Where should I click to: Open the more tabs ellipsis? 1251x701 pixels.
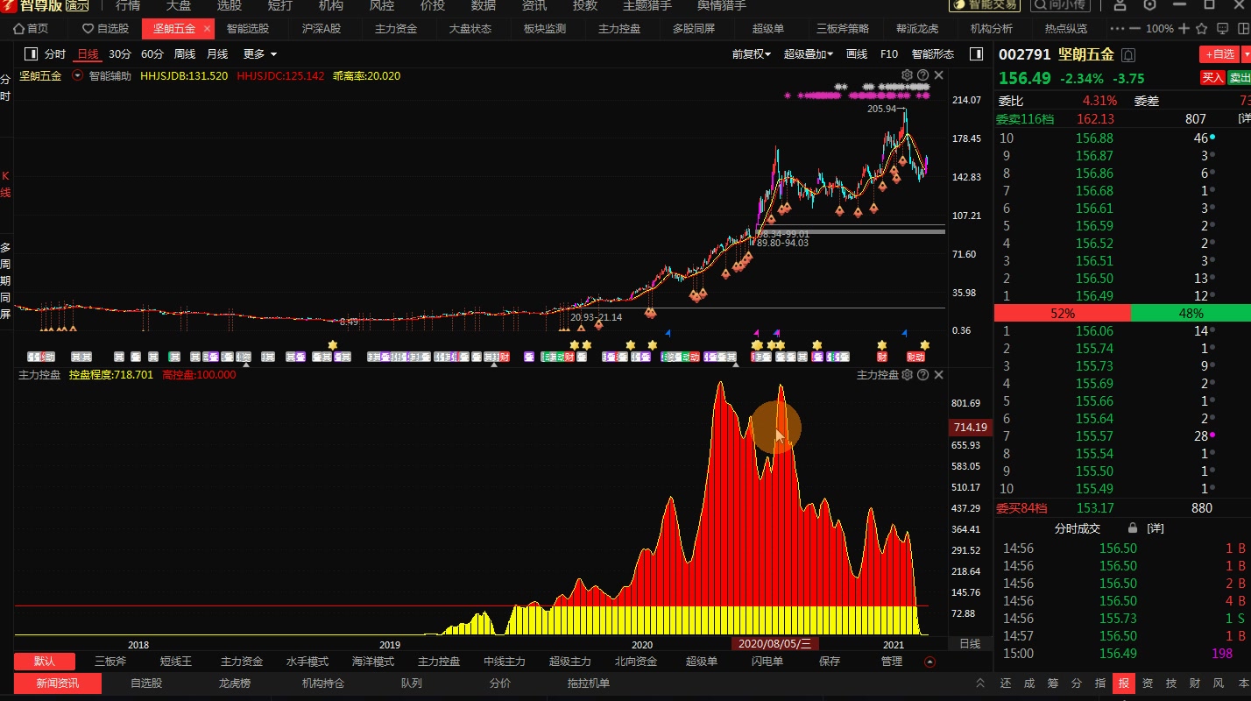click(1116, 29)
